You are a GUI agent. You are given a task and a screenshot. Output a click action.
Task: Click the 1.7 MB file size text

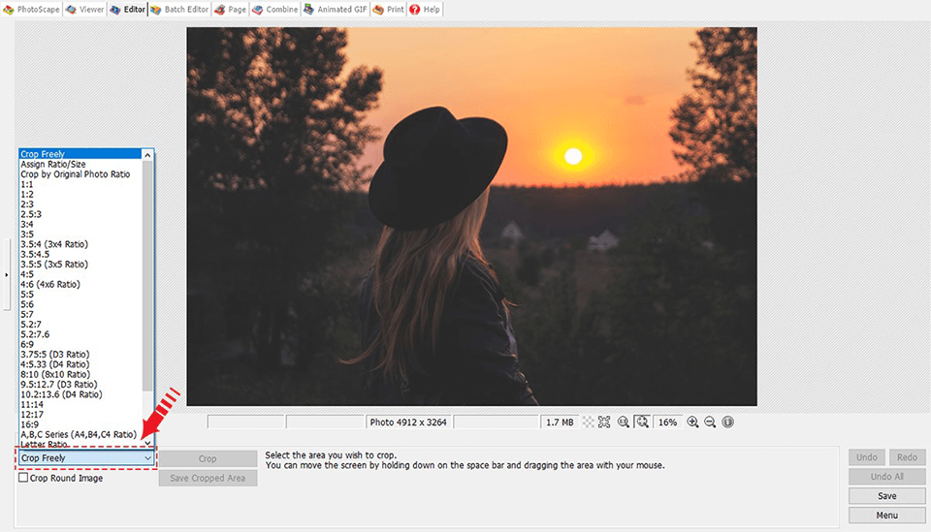pyautogui.click(x=560, y=422)
